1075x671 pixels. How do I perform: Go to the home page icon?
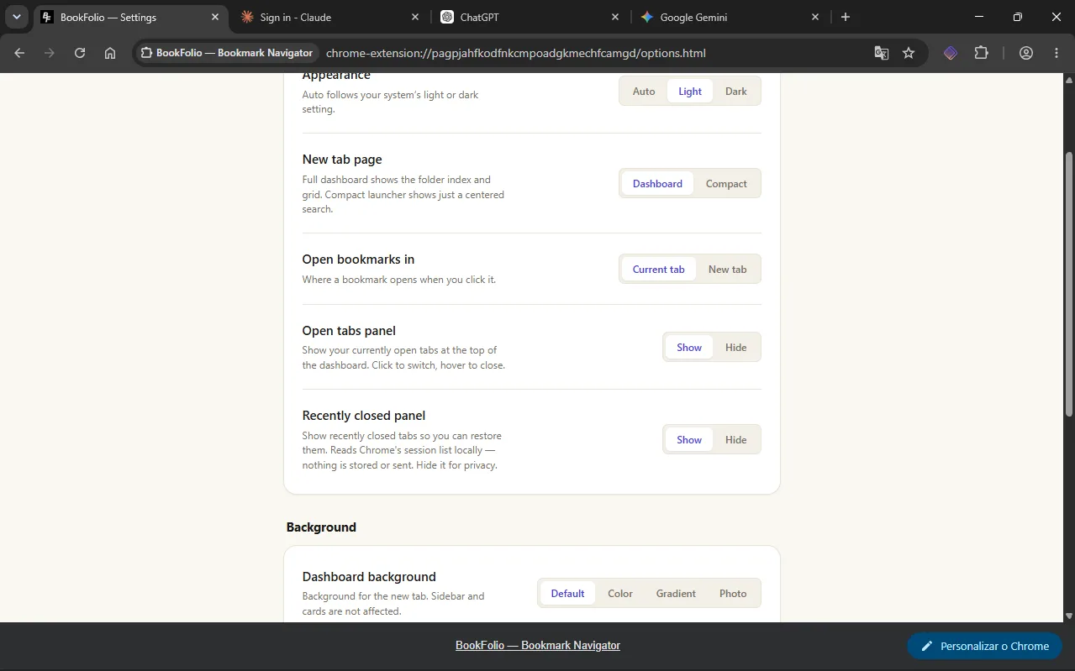[110, 53]
